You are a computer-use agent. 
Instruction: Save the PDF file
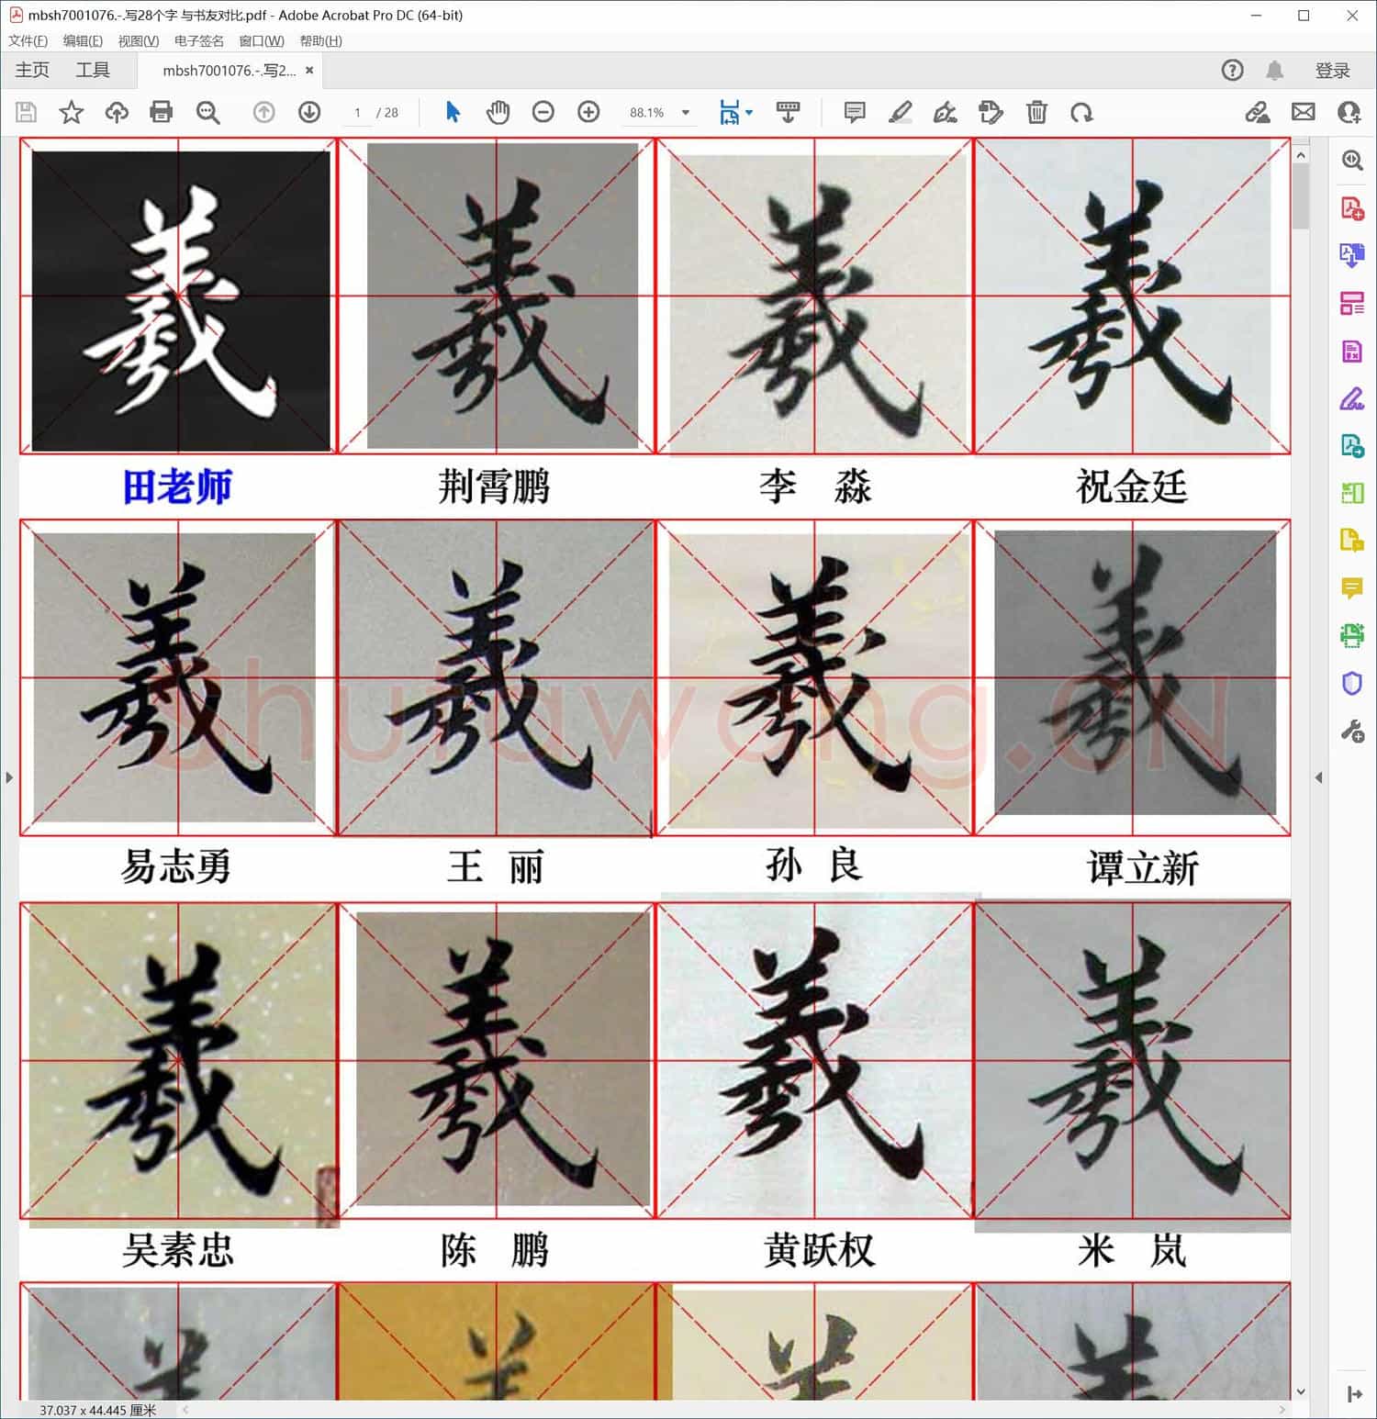point(26,112)
